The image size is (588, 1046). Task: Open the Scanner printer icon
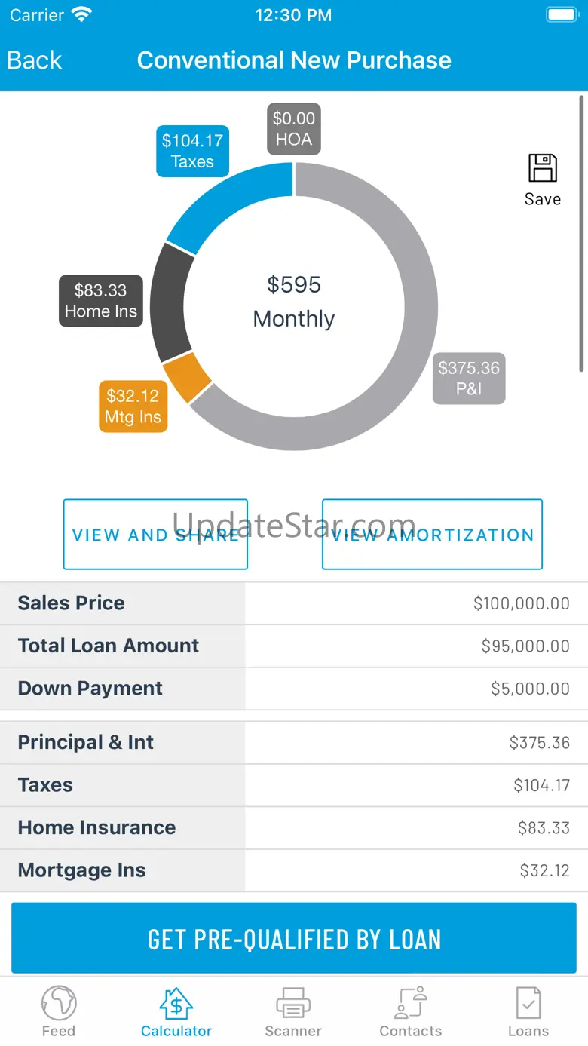click(x=293, y=1004)
